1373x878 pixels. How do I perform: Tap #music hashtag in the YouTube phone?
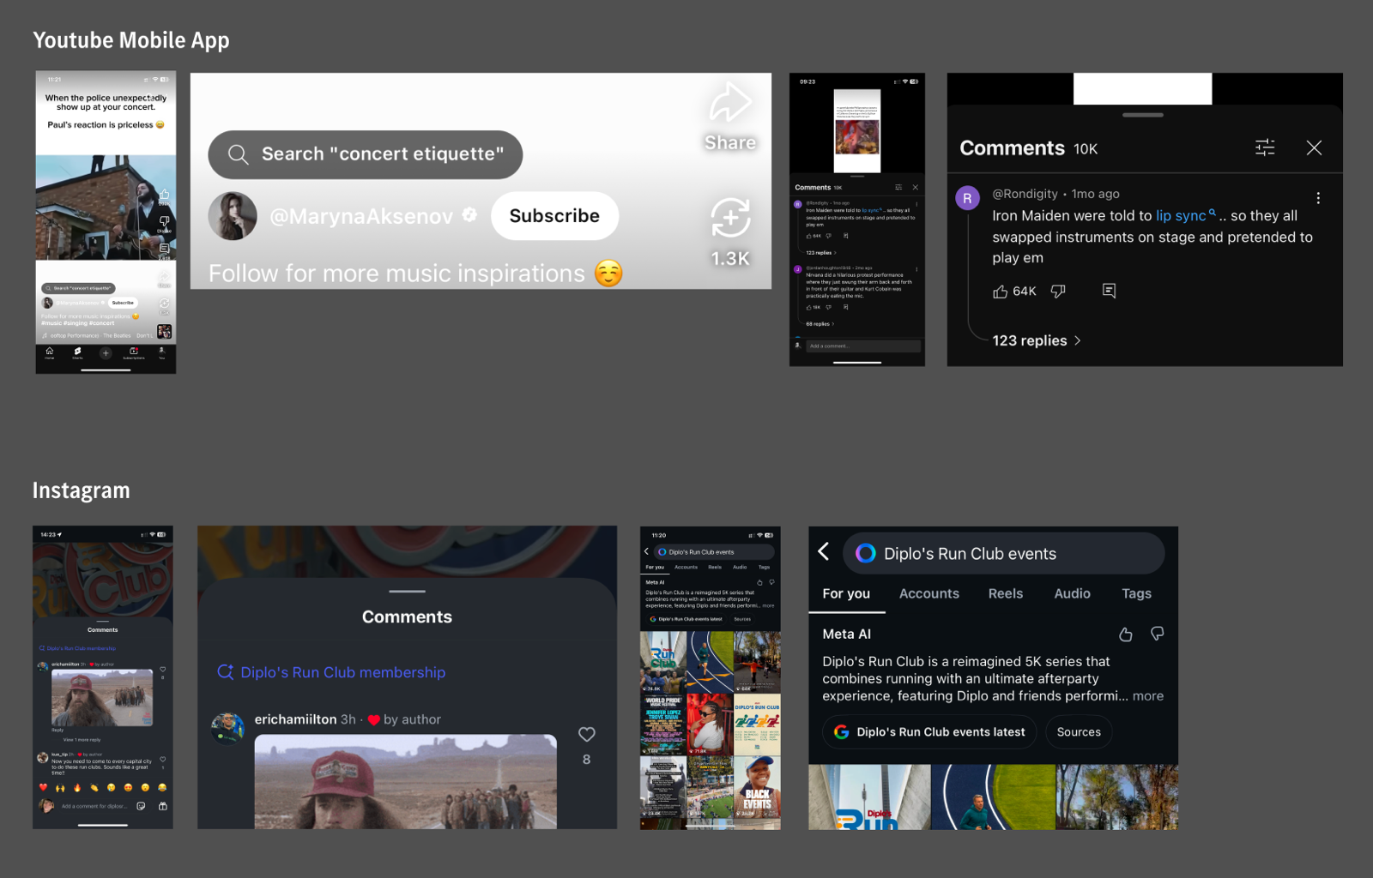[51, 323]
